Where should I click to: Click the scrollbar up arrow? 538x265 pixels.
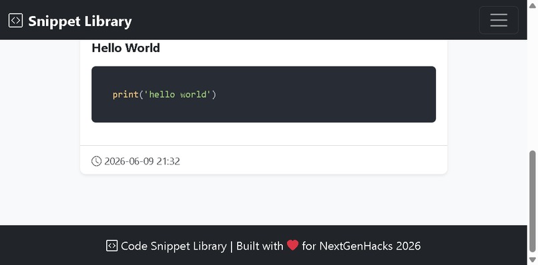pos(533,5)
